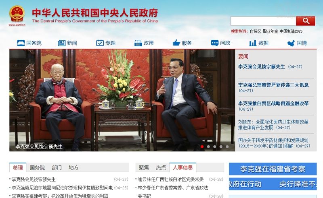Focus the site search text box
Viewport: 323px width, 198px height.
pyautogui.click(x=263, y=21)
